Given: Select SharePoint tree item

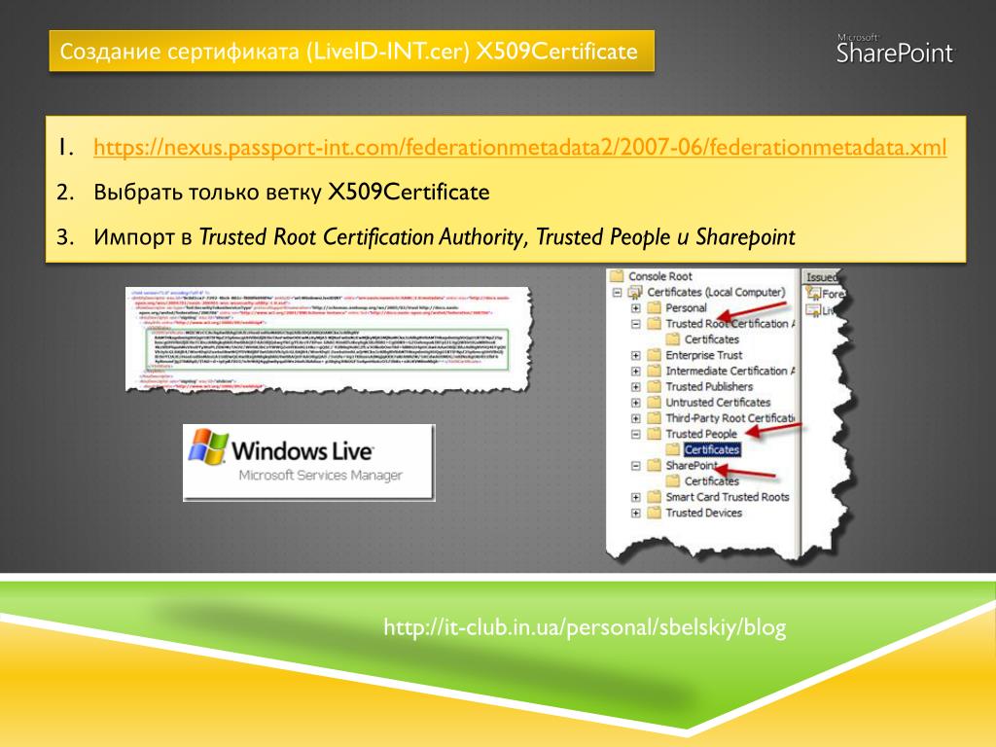Looking at the screenshot, I should pyautogui.click(x=692, y=466).
